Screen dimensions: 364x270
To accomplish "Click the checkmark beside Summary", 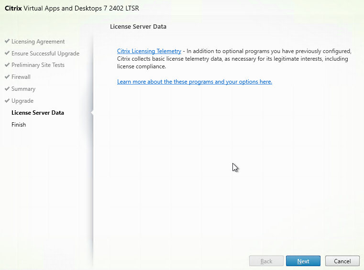I will (7, 88).
